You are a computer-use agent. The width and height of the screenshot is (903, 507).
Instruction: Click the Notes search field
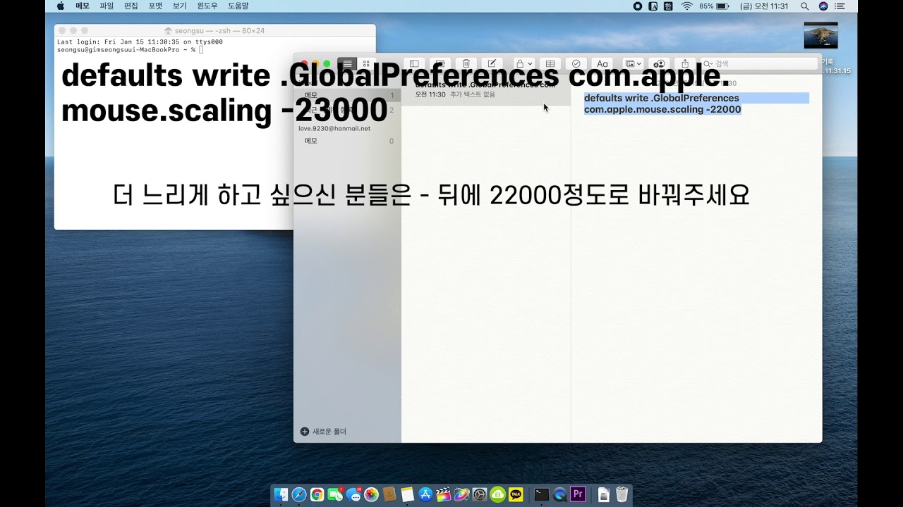762,64
